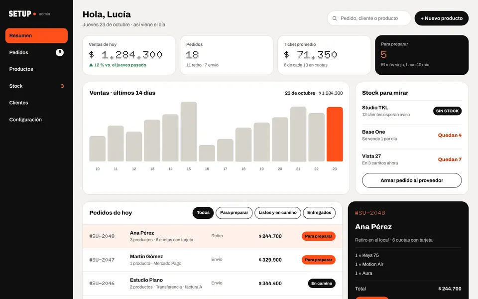
Task: Filter orders by Entregados
Action: point(319,213)
